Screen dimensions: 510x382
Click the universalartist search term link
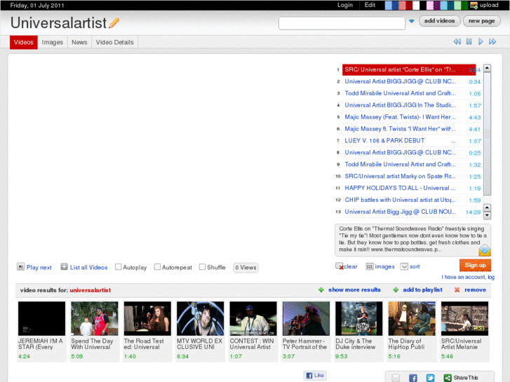click(90, 290)
